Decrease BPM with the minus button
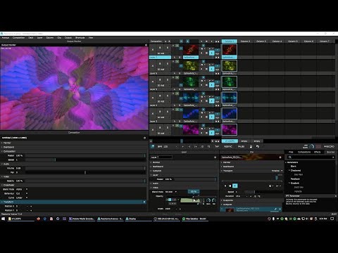This screenshot has width=338, height=253. pyautogui.click(x=177, y=147)
